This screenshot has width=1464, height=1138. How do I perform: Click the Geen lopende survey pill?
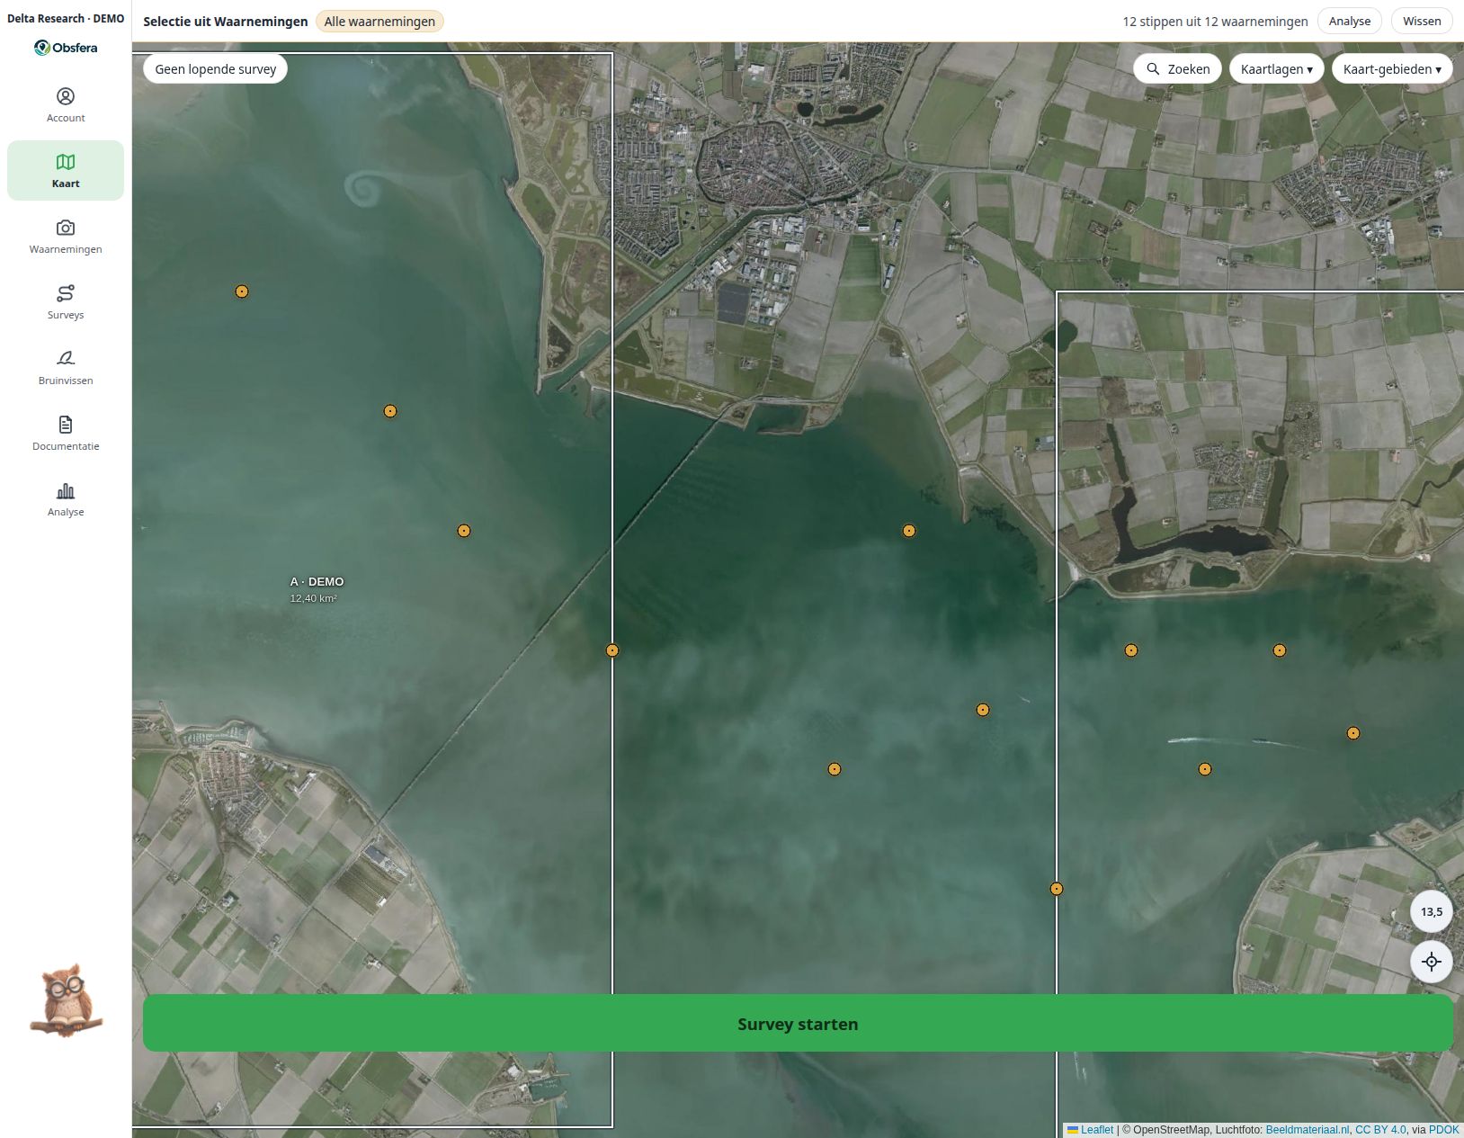click(x=216, y=69)
